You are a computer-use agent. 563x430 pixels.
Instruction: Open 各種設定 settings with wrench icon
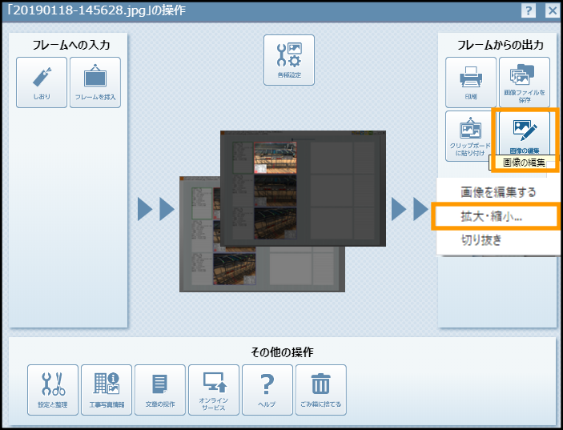[x=289, y=60]
